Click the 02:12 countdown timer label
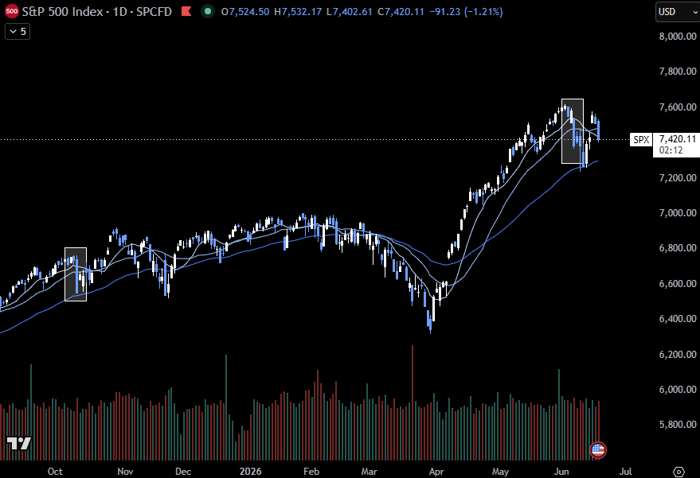700x478 pixels. tap(671, 150)
